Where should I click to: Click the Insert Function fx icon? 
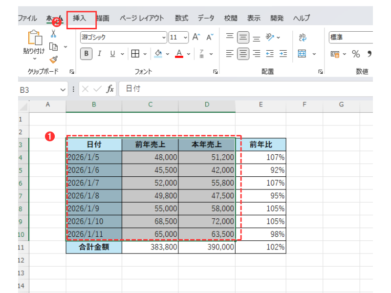[x=110, y=89]
